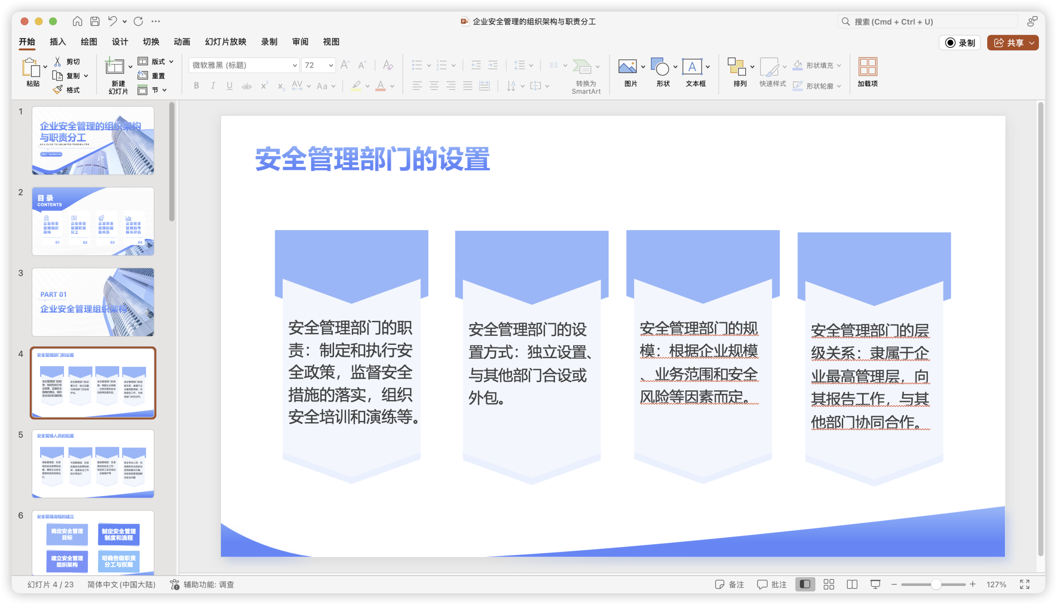Open the font name dropdown
Viewport: 1057px width, 605px height.
click(x=294, y=65)
